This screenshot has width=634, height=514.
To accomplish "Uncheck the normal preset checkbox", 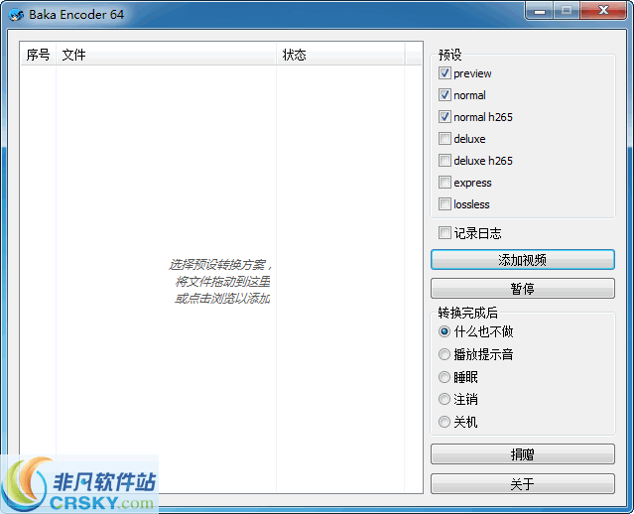I will (444, 95).
